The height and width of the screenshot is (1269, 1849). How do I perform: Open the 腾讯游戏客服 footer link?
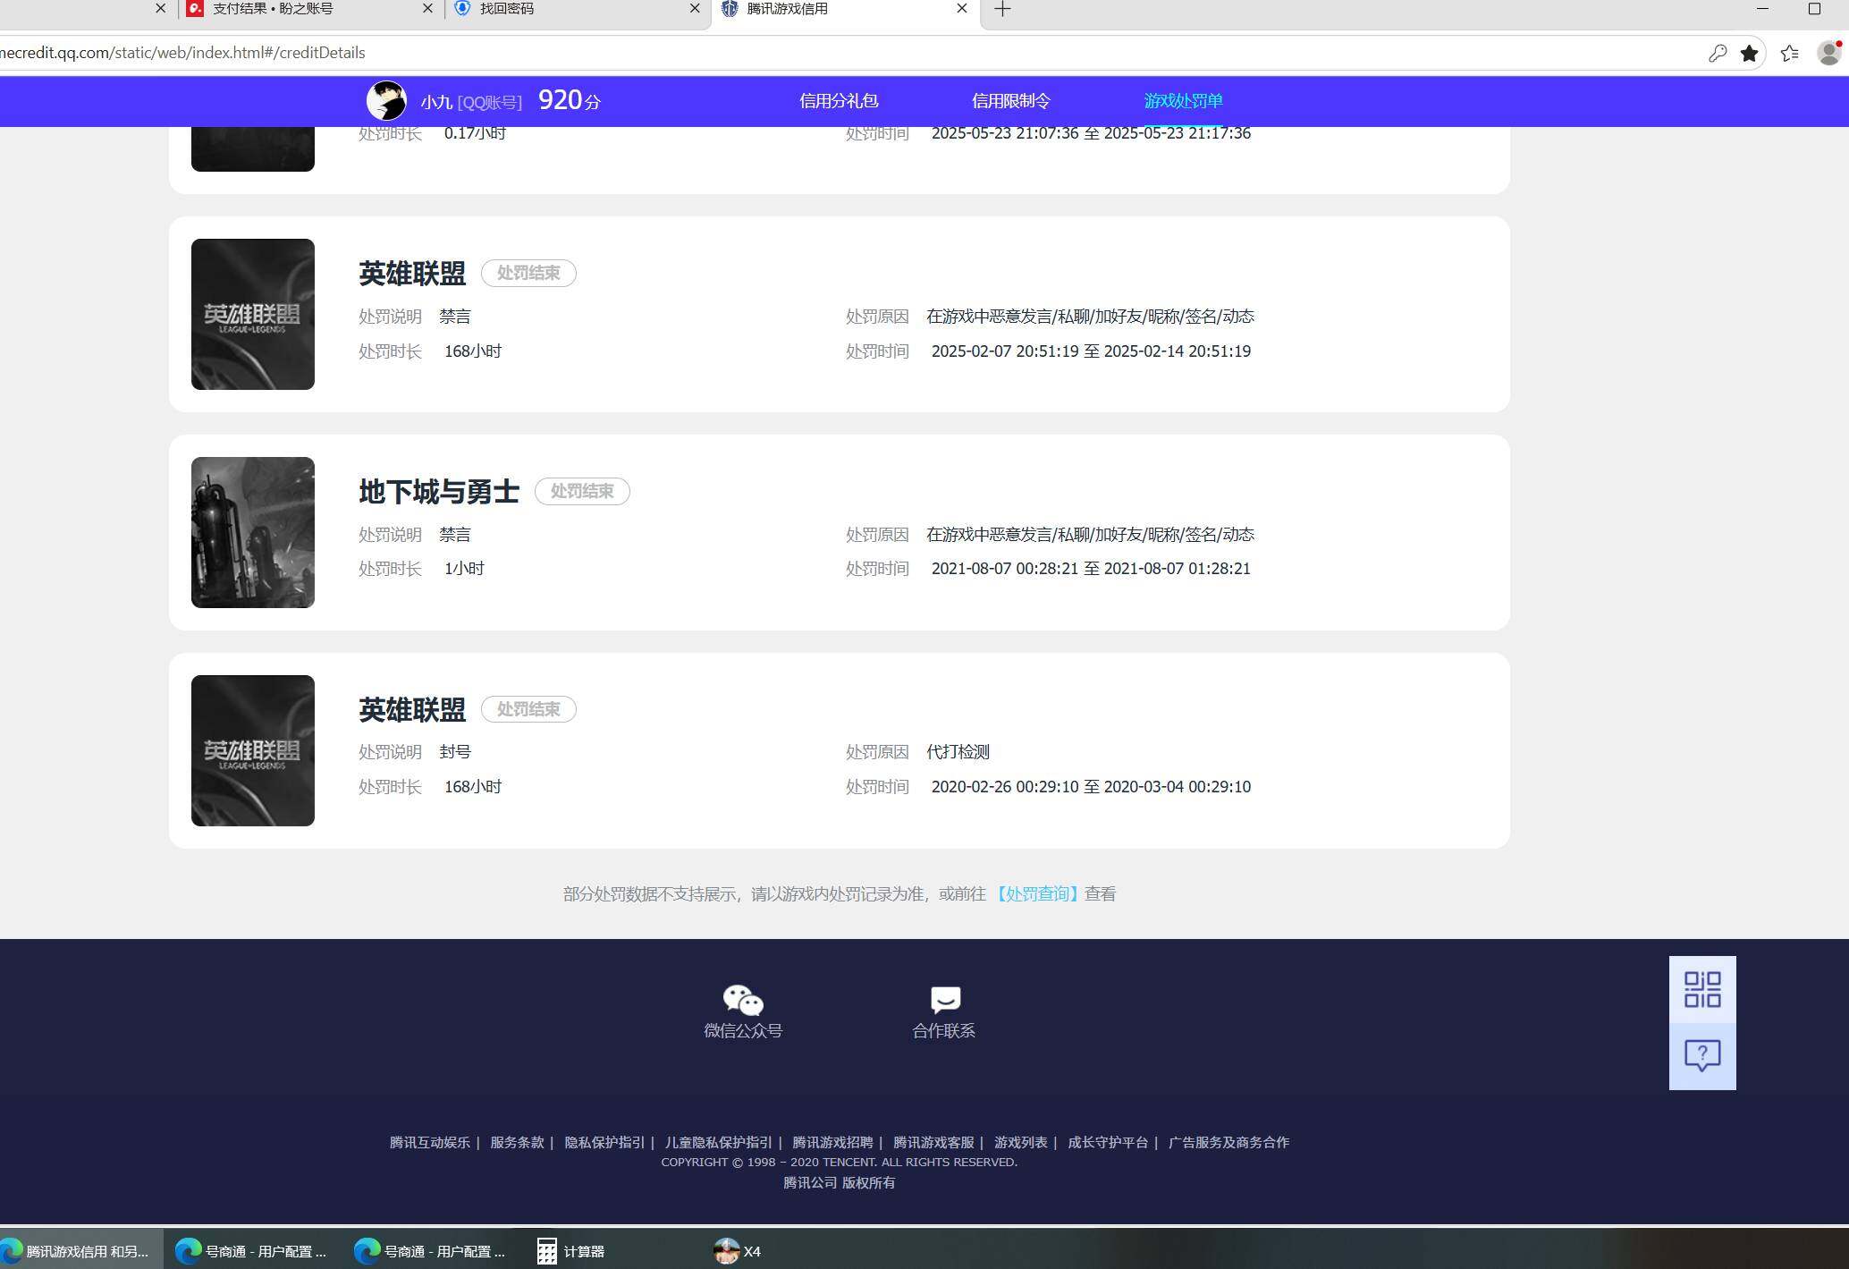(933, 1142)
